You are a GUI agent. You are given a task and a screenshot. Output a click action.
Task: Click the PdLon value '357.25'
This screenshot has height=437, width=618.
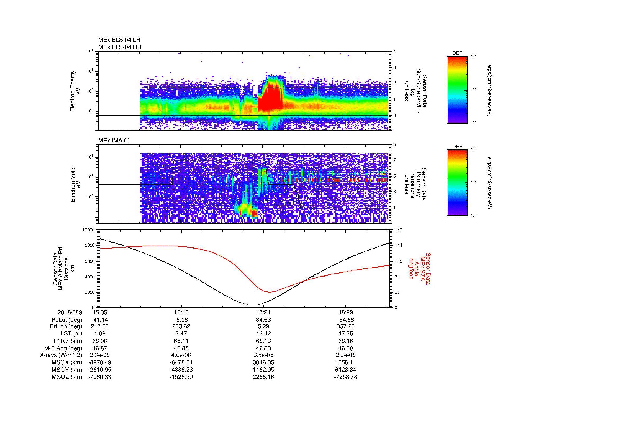346,326
